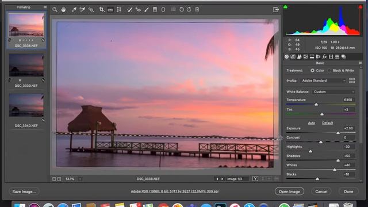Open the HSL Adjustments tab
368x207 pixels.
[305, 56]
